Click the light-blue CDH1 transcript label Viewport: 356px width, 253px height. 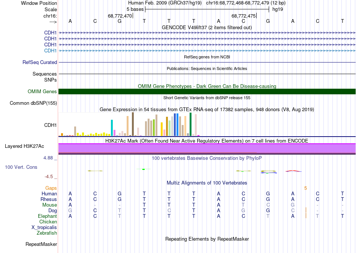tap(50, 51)
